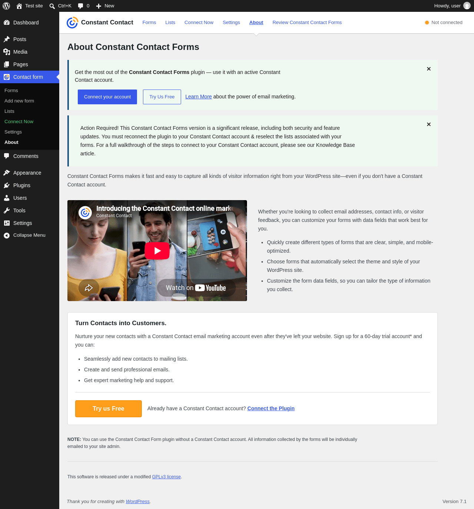Screen dimensions: 474x509
Task: Click the orange Try us Free button
Action: [x=109, y=409]
